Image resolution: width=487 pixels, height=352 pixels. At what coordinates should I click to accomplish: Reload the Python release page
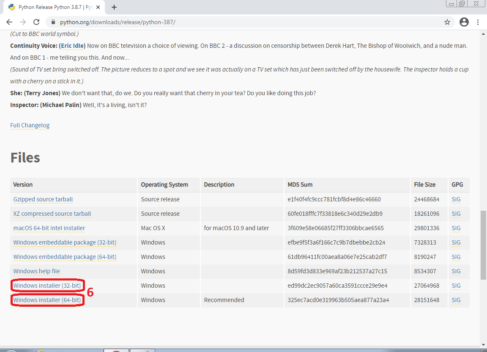point(36,22)
